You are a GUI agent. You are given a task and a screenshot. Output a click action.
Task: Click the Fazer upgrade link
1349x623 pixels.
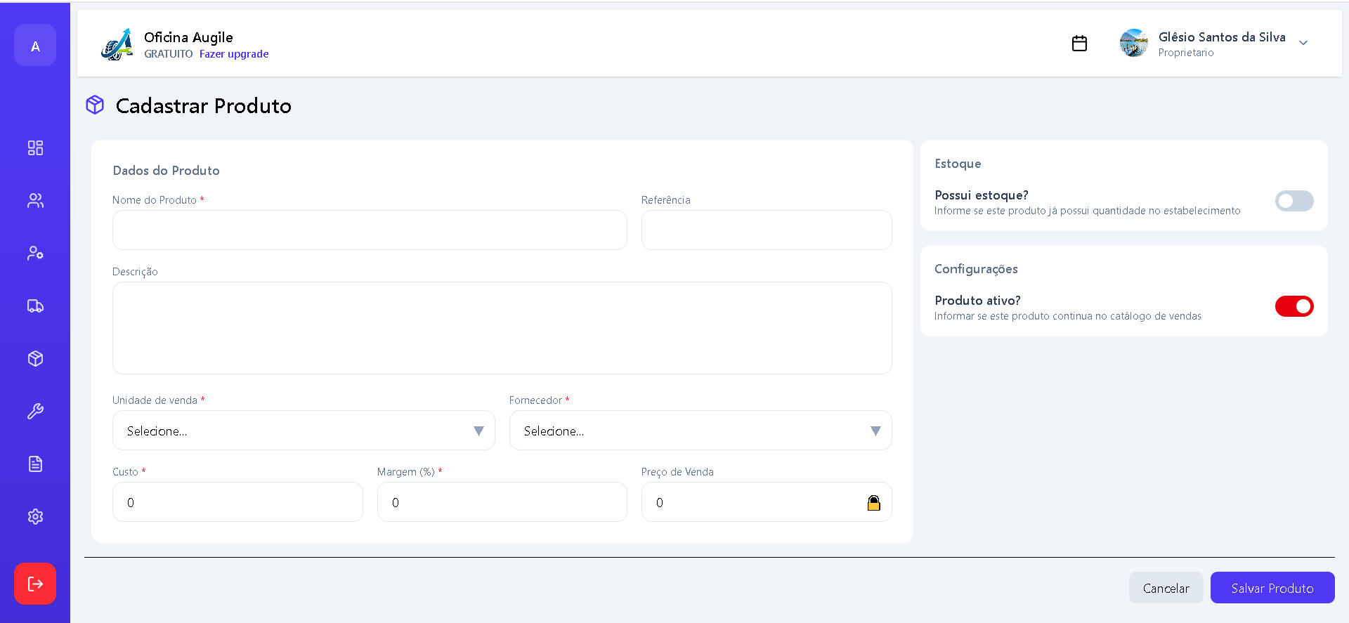pos(234,54)
